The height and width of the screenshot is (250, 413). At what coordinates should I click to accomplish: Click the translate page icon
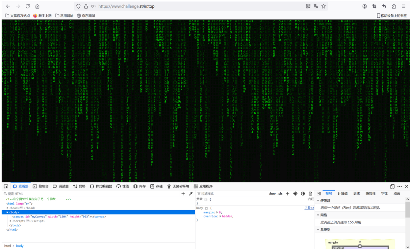[316, 6]
